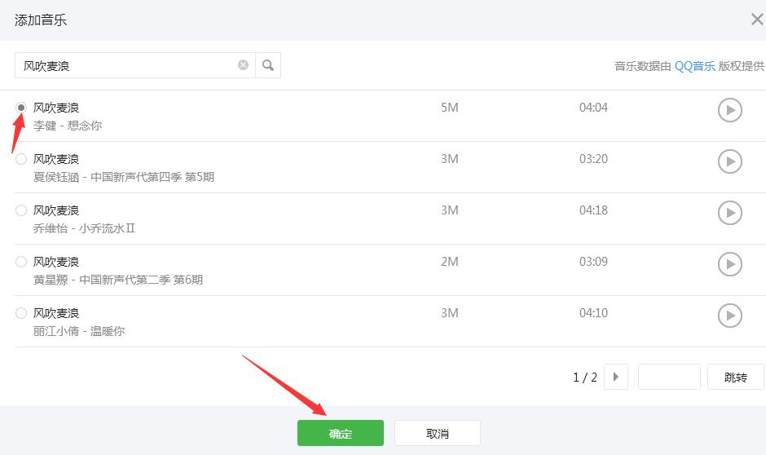Open the QQ音乐 link
Viewport: 766px width, 455px height.
point(694,66)
